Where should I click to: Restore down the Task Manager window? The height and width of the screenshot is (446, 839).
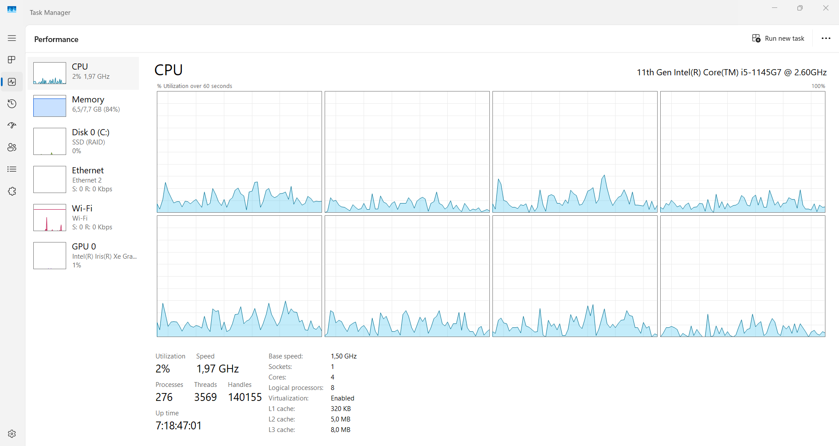click(800, 8)
